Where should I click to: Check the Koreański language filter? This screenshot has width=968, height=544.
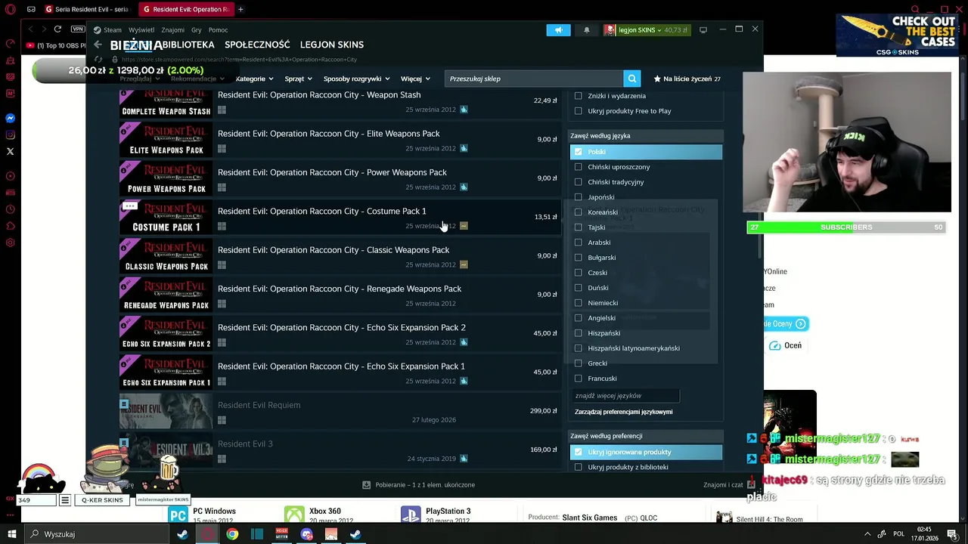[579, 212]
